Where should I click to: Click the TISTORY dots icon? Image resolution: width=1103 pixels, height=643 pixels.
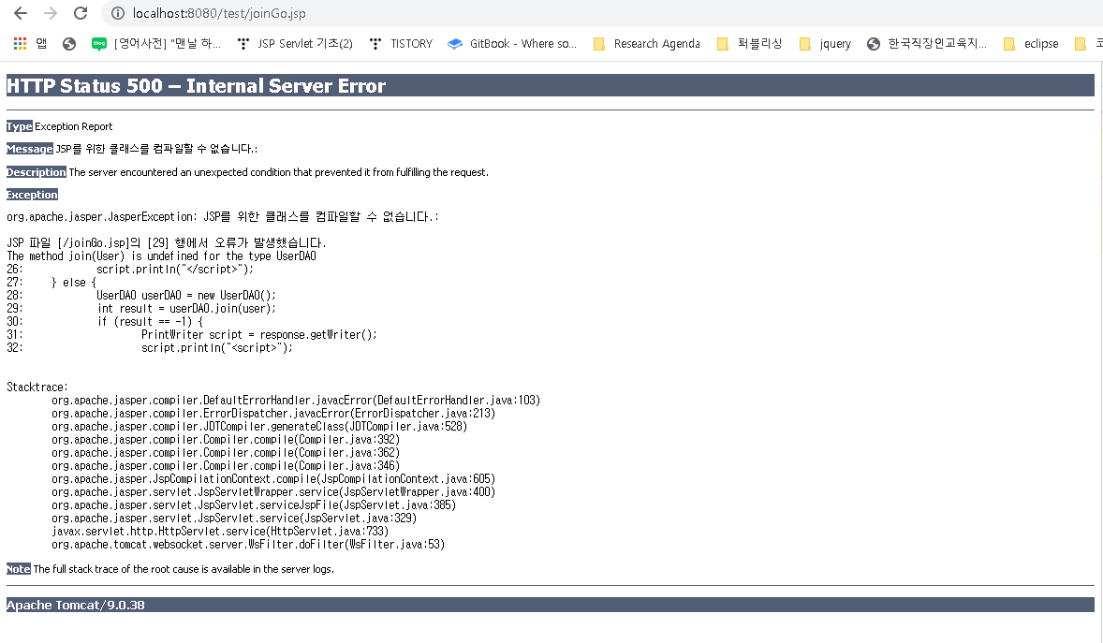coord(375,44)
